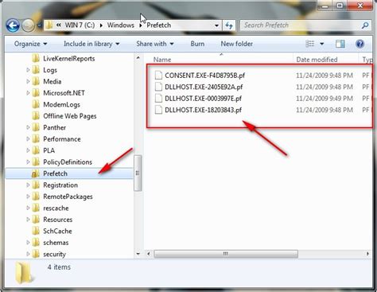Select the CONSENT.EXE-F4D8795B.pf file icon
The height and width of the screenshot is (292, 377).
pos(158,76)
